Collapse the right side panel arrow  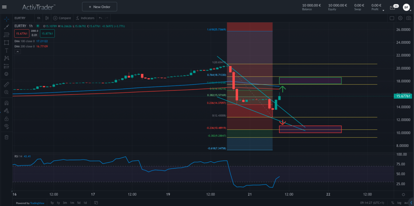point(411,203)
